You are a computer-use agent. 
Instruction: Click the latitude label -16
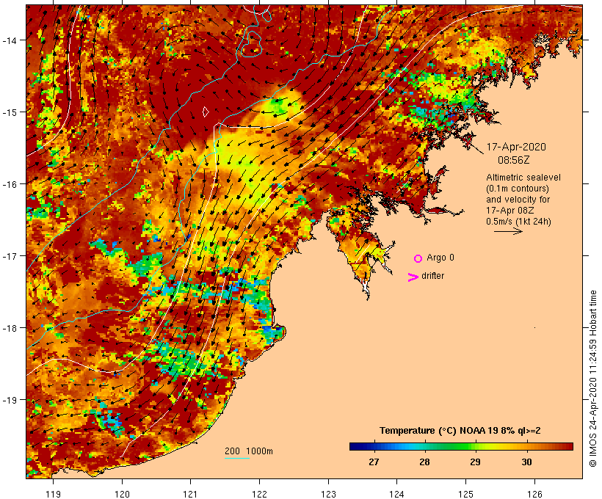pyautogui.click(x=9, y=184)
